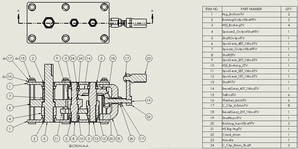Select the BushingOutputShaftTV table cell
This screenshot has height=149, width=298.
(x=251, y=20)
